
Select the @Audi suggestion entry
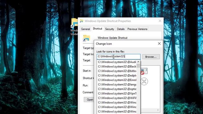pos(117,62)
